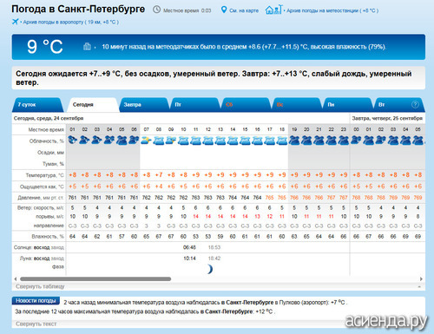Open the Вс forecast tab
434x334 pixels.
click(296, 105)
